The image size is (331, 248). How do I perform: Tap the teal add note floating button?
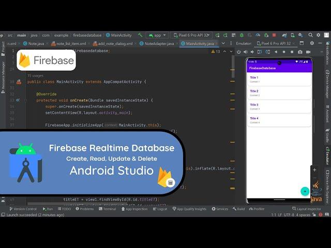coord(305,191)
